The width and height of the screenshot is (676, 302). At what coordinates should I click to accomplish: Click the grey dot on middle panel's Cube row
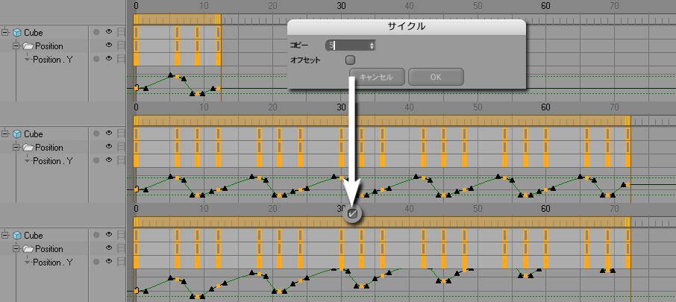[x=96, y=133]
